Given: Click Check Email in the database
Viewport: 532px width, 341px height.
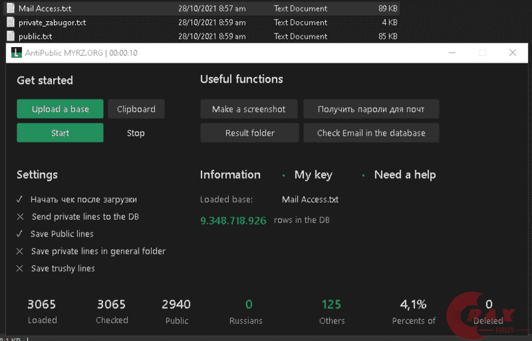Looking at the screenshot, I should click(x=371, y=133).
